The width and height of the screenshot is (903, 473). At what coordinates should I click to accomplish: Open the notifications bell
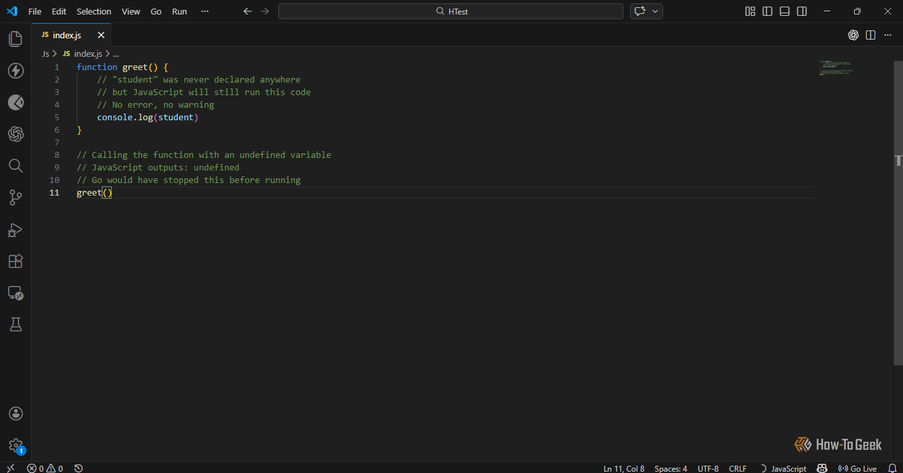tap(892, 468)
